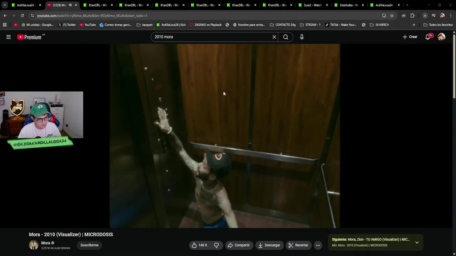Open YouTube bookmark
The image size is (456, 256).
(x=88, y=25)
